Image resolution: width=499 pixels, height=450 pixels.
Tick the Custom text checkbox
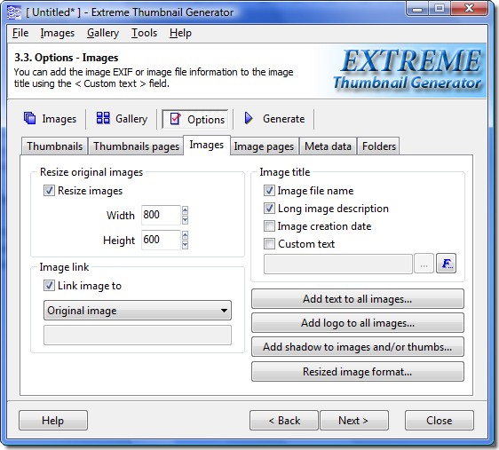click(269, 244)
